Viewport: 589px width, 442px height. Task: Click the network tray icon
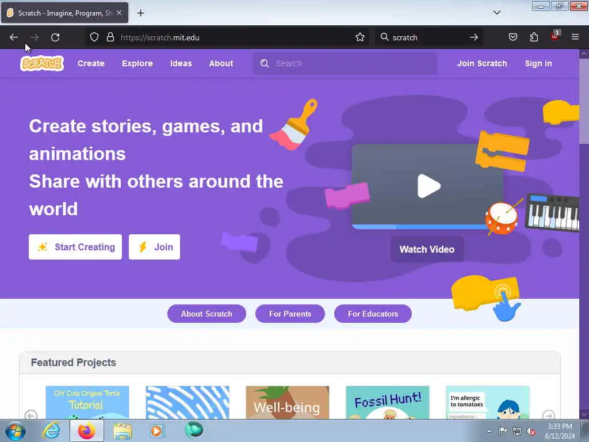point(517,432)
